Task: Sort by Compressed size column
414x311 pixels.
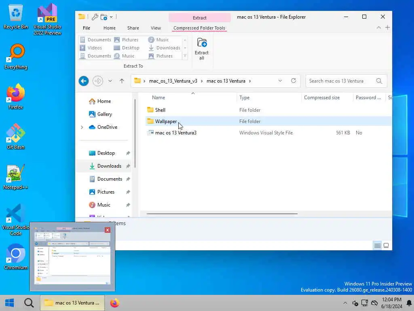Action: [x=322, y=98]
